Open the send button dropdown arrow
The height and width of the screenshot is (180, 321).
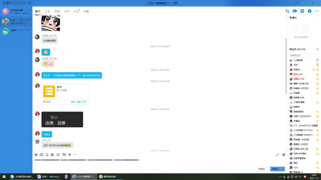pos(283,169)
